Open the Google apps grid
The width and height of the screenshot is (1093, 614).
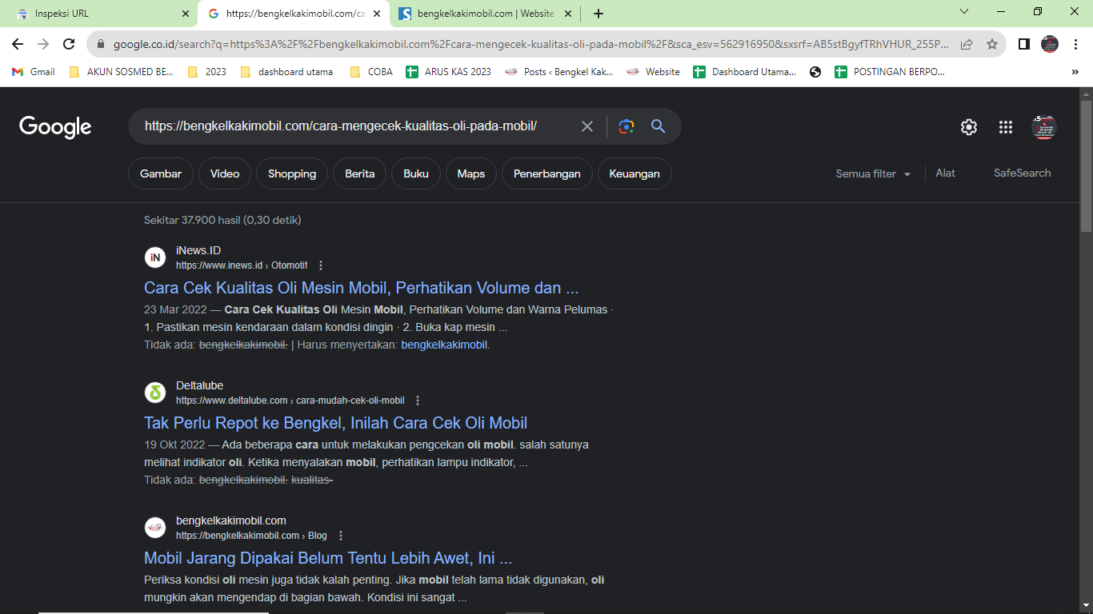[x=1006, y=127]
